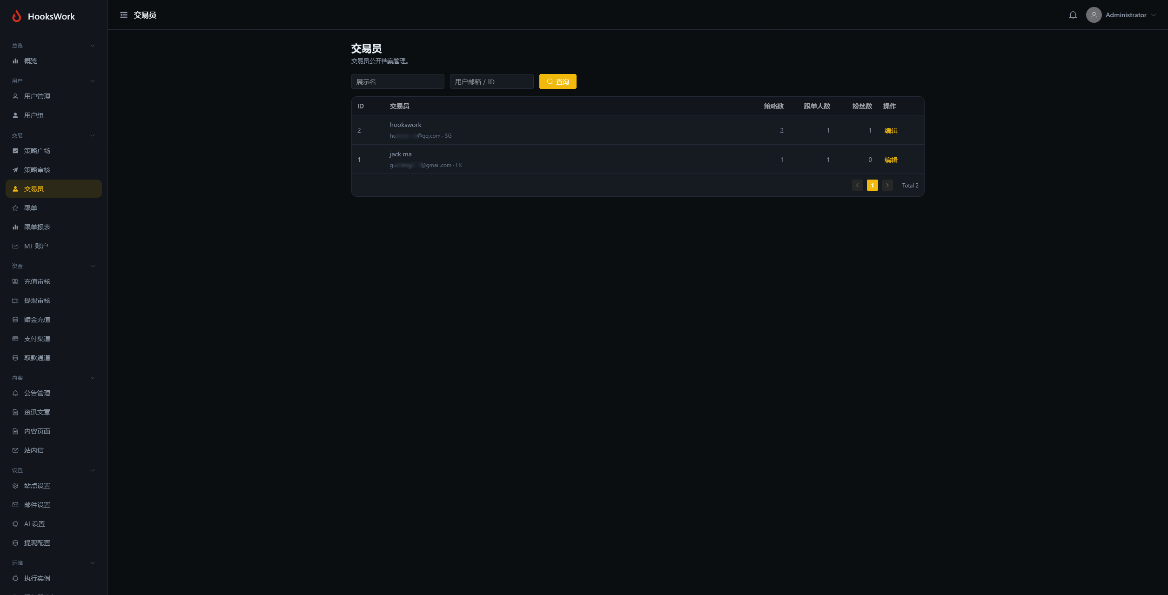
Task: Click the 用户管理 person icon
Action: (x=15, y=96)
